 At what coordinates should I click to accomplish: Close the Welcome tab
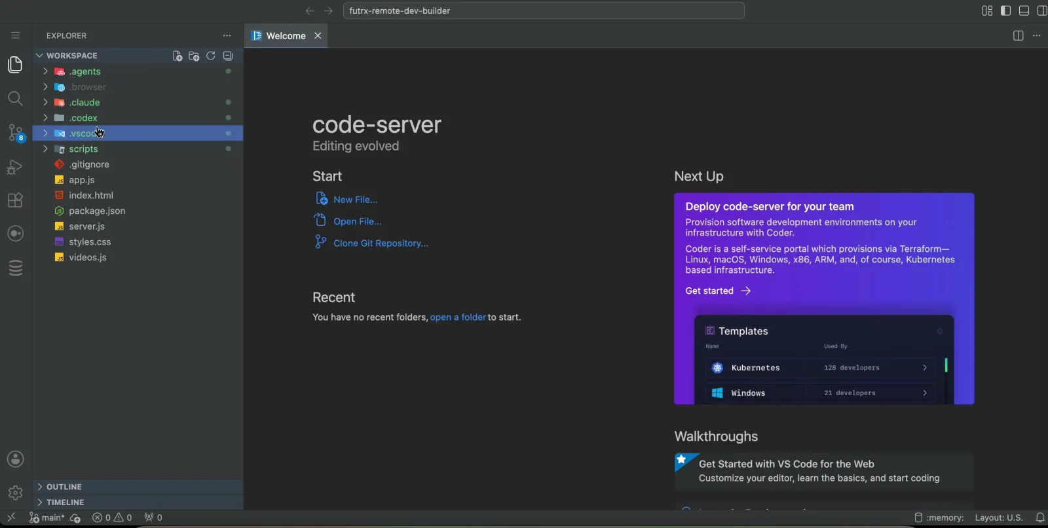pyautogui.click(x=318, y=36)
